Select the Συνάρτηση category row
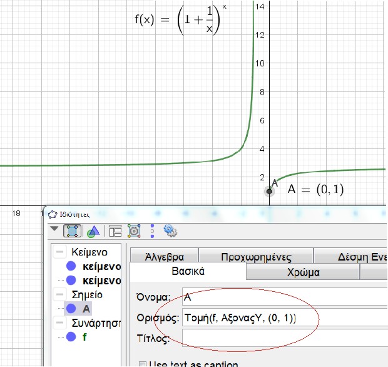 (96, 323)
